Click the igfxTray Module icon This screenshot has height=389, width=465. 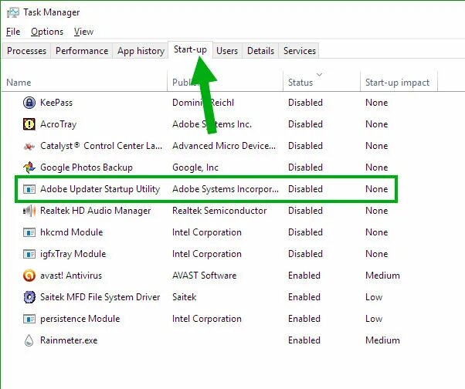point(29,254)
